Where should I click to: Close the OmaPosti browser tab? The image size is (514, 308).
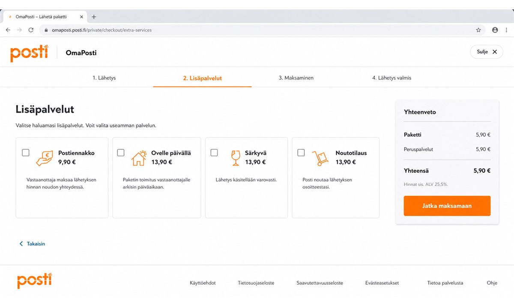coord(81,17)
